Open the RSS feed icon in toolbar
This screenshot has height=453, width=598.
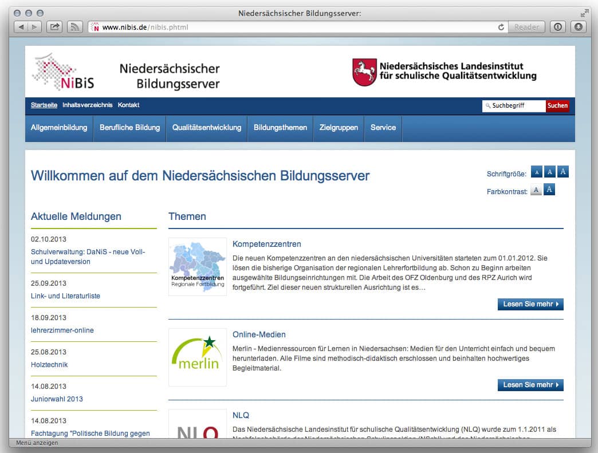click(x=74, y=27)
